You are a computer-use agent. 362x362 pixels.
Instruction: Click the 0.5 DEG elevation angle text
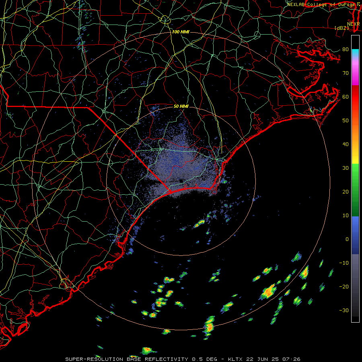pos(205,359)
